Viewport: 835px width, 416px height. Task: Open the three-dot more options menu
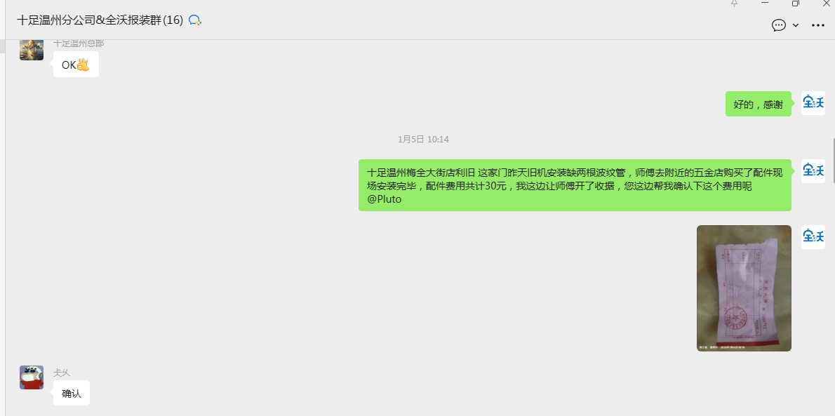pyautogui.click(x=817, y=25)
